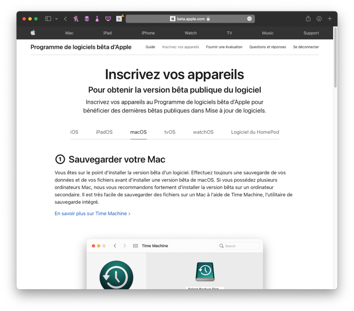The image size is (354, 311).
Task: Open the Share menu in Safari
Action: click(308, 19)
